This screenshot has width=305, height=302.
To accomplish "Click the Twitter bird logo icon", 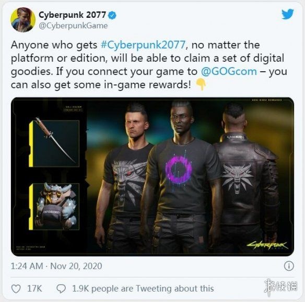I will click(287, 14).
